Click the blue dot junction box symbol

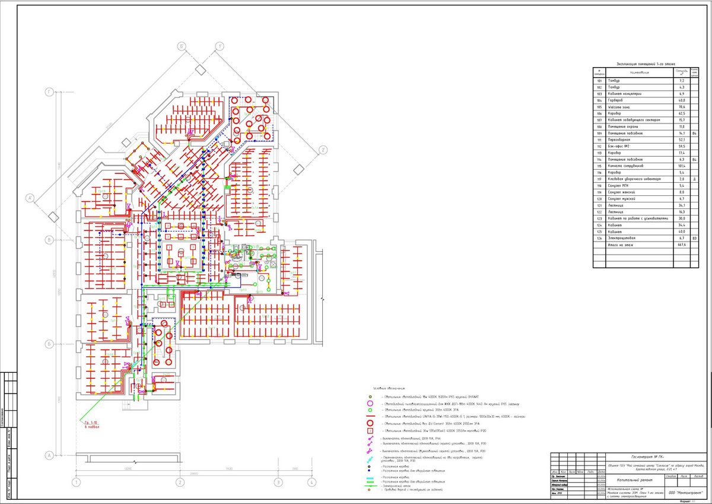(x=370, y=471)
